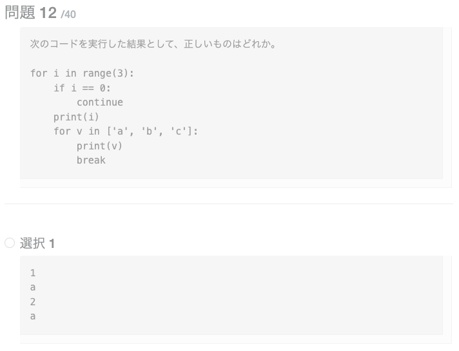459x351 pixels.
Task: Click the 選択 1 option label
Action: [x=37, y=243]
